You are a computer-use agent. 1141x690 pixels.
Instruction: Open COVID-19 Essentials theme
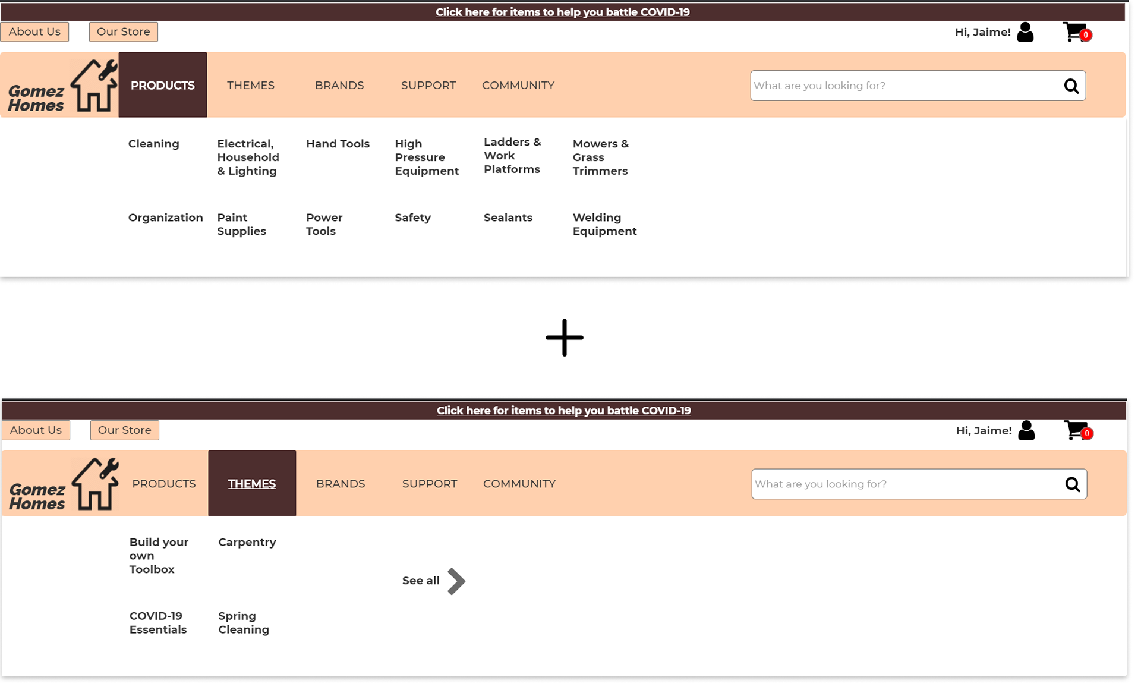point(157,622)
